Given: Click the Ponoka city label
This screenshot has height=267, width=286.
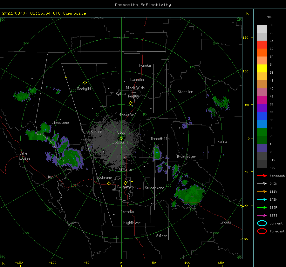Looking at the screenshot, I should click(x=145, y=65).
